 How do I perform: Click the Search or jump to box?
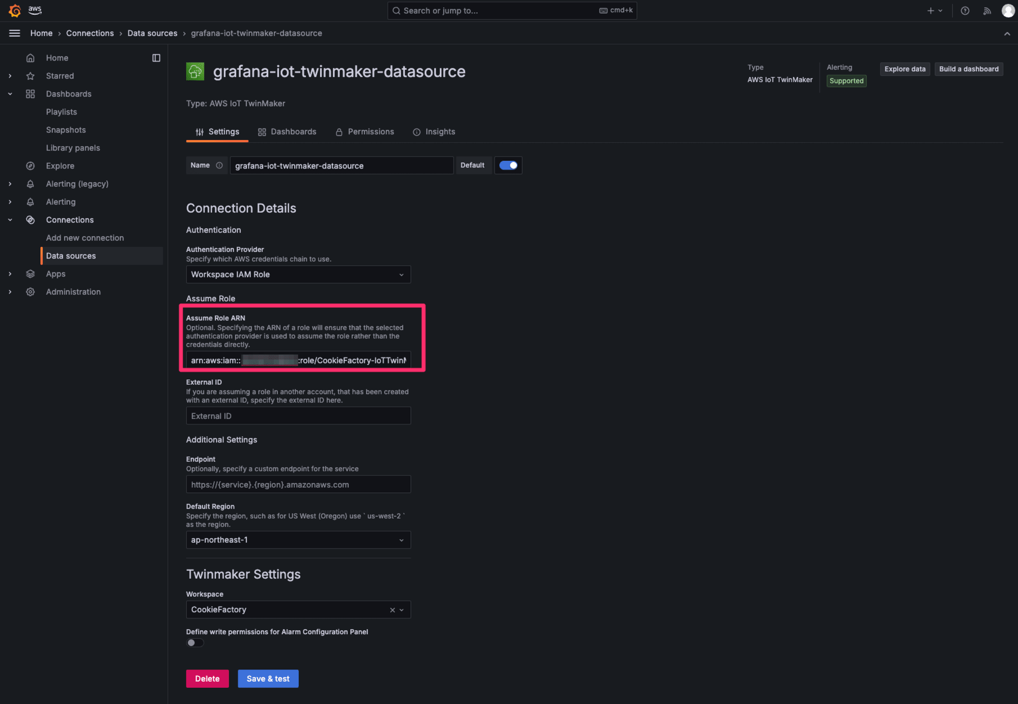512,11
